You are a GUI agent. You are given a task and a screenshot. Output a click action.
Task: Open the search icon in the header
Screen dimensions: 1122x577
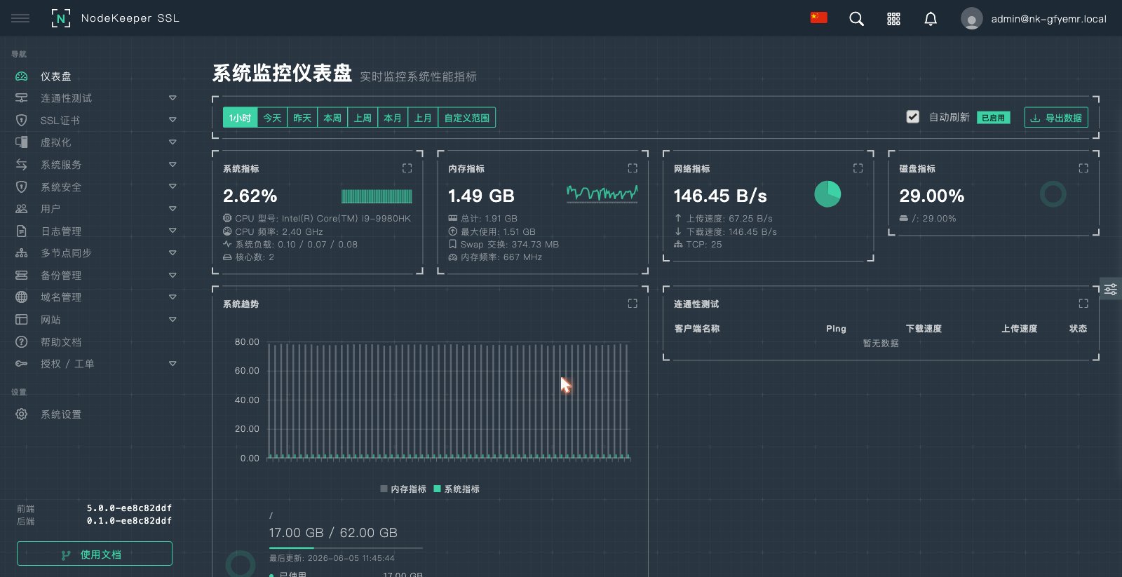pos(856,19)
